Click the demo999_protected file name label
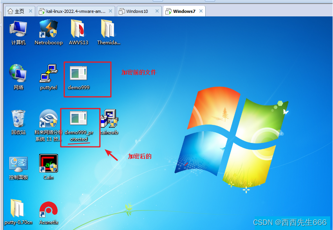 pos(79,136)
